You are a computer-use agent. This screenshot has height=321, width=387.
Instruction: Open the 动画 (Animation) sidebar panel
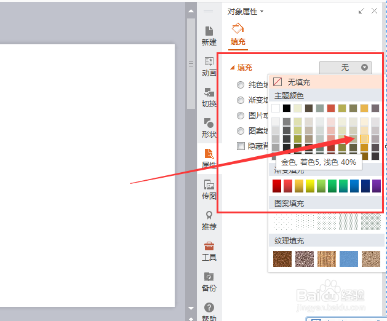coord(209,67)
